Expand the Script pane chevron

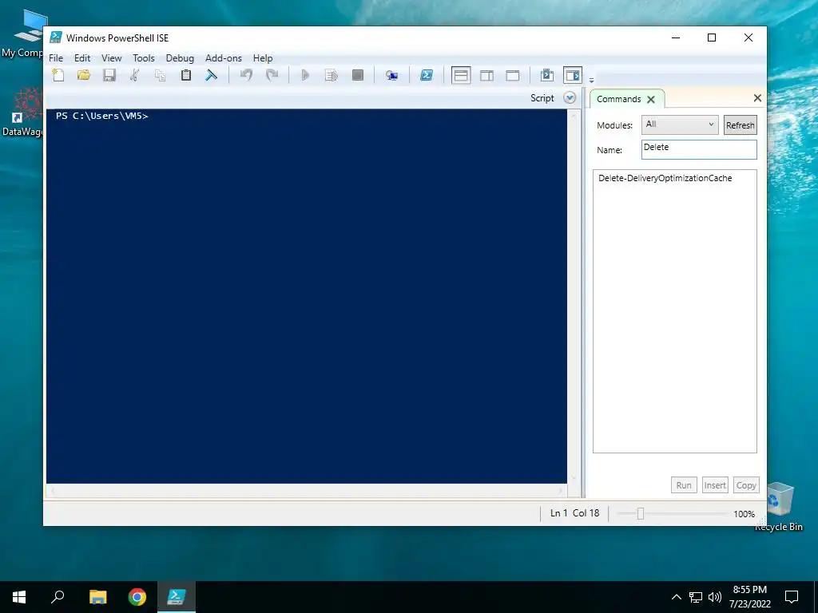pyautogui.click(x=570, y=98)
